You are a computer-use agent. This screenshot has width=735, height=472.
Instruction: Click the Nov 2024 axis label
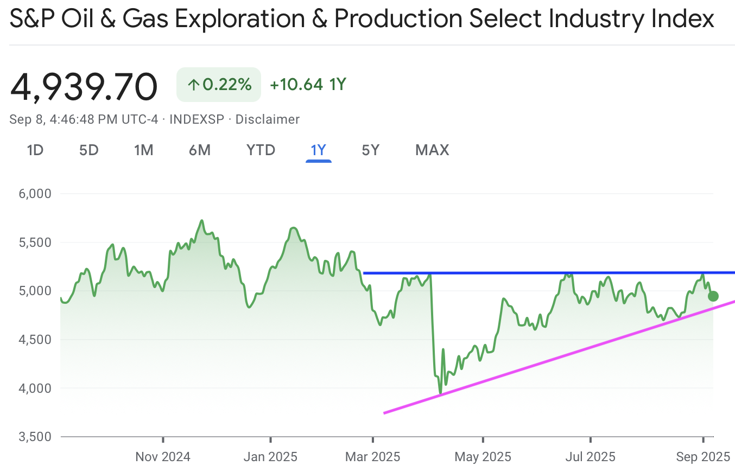click(163, 457)
